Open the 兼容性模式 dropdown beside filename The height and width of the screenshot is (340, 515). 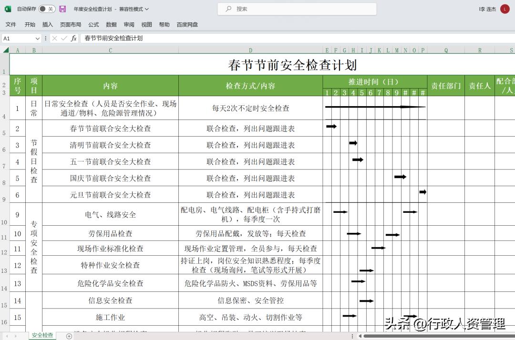tap(147, 9)
